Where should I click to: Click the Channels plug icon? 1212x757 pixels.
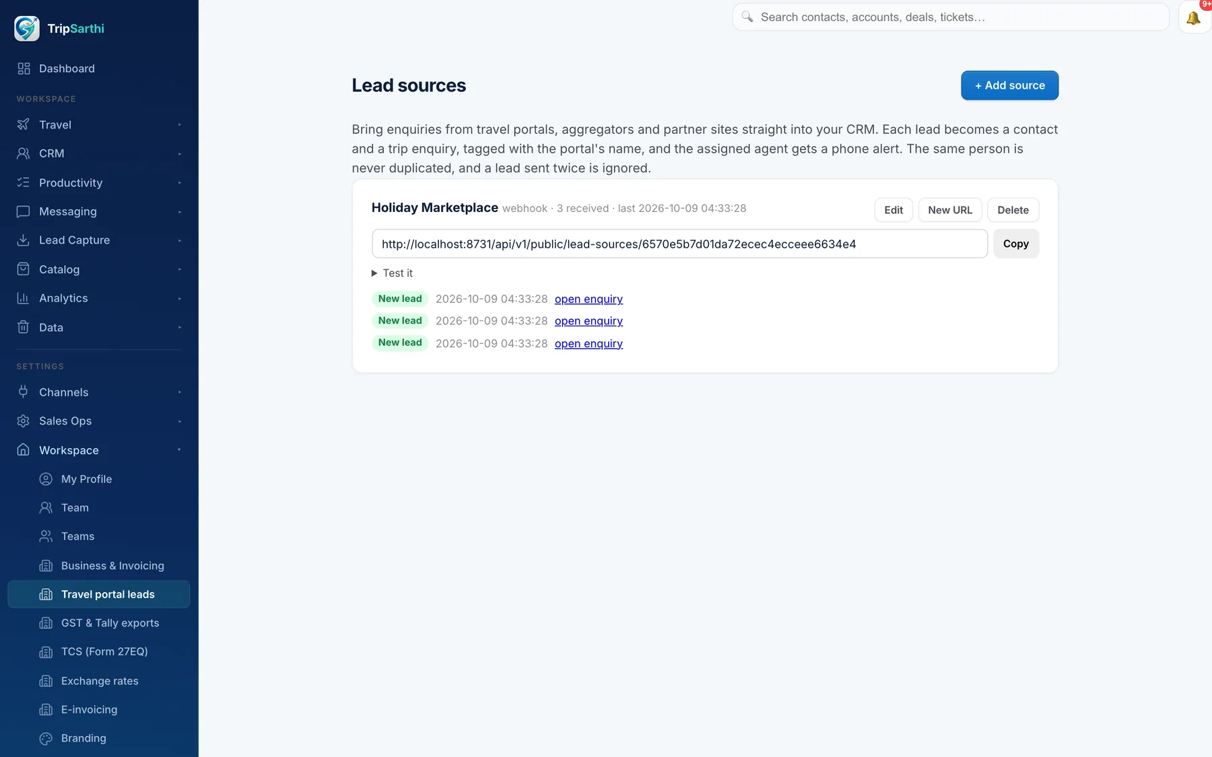24,392
